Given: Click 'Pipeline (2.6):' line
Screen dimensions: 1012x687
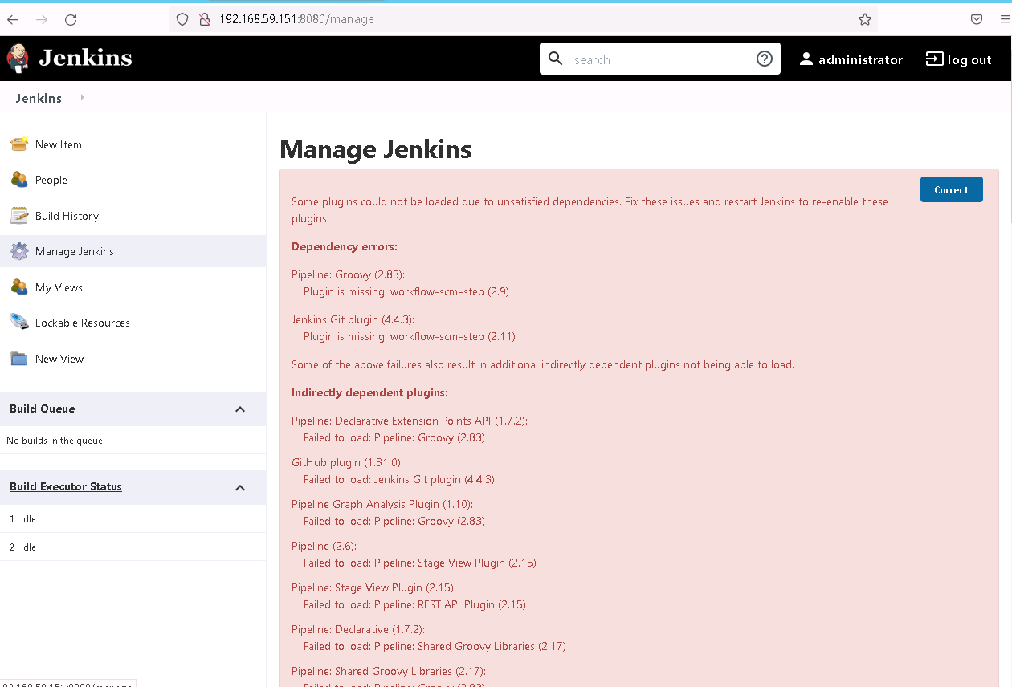Looking at the screenshot, I should tap(324, 546).
